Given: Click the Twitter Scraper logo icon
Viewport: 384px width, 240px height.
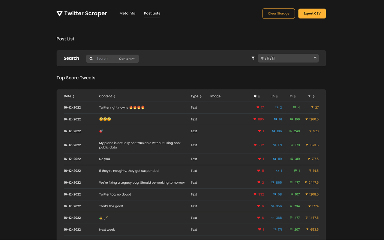Looking at the screenshot, I should click(59, 13).
